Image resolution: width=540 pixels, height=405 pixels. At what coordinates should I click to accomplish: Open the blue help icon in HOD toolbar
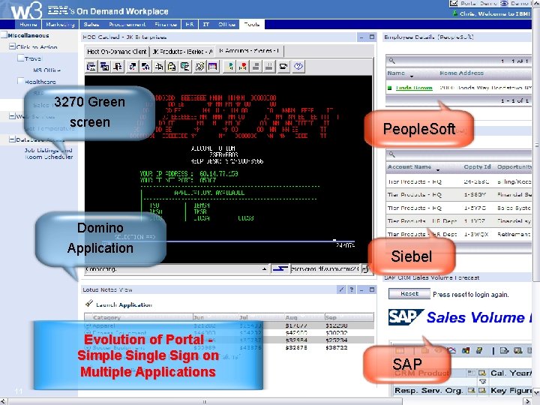click(298, 67)
